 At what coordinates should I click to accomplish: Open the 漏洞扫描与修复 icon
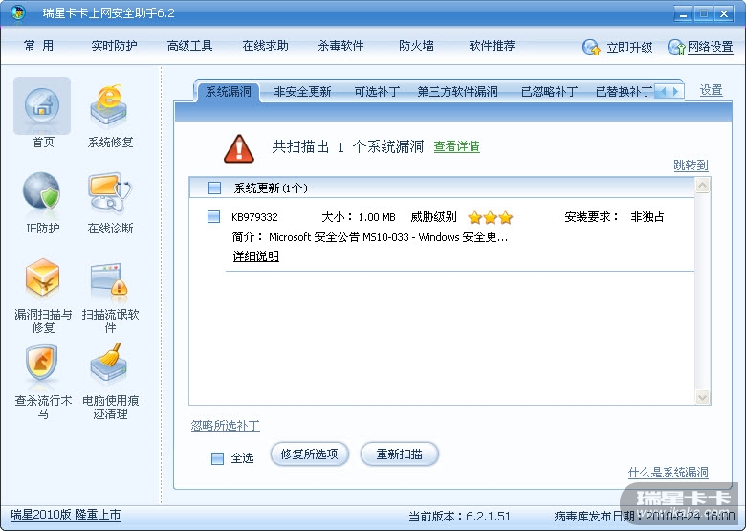click(x=42, y=277)
